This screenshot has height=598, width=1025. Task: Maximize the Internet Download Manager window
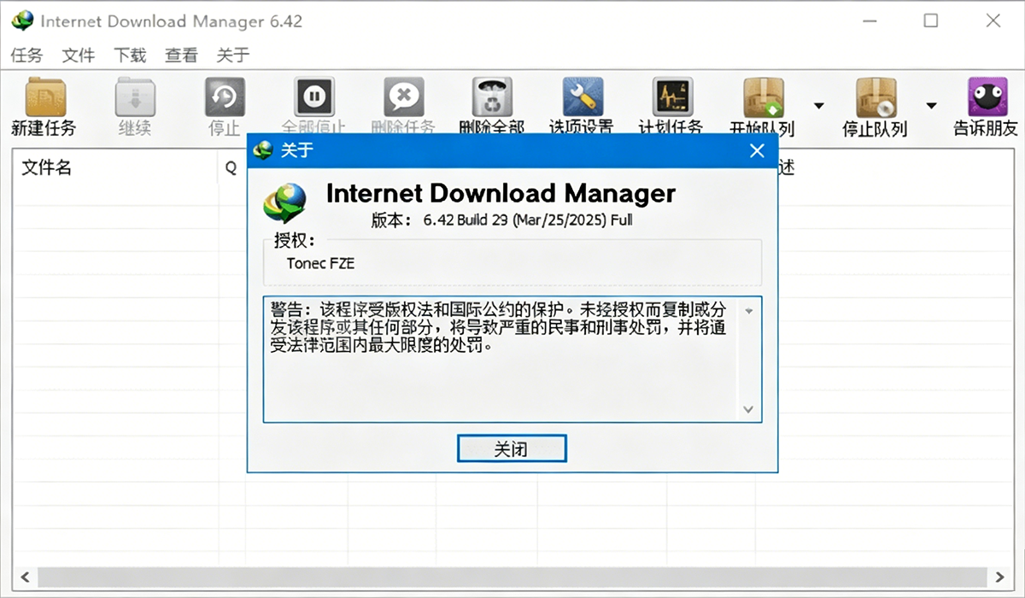[931, 21]
